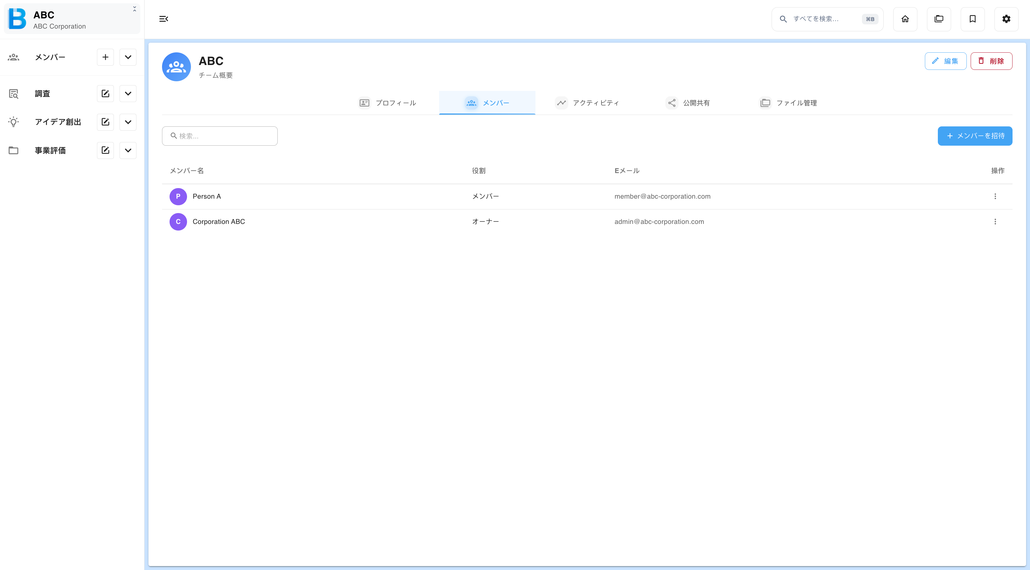Screen dimensions: 1030x570
Task: Open the settings gear icon
Action: tap(1007, 19)
